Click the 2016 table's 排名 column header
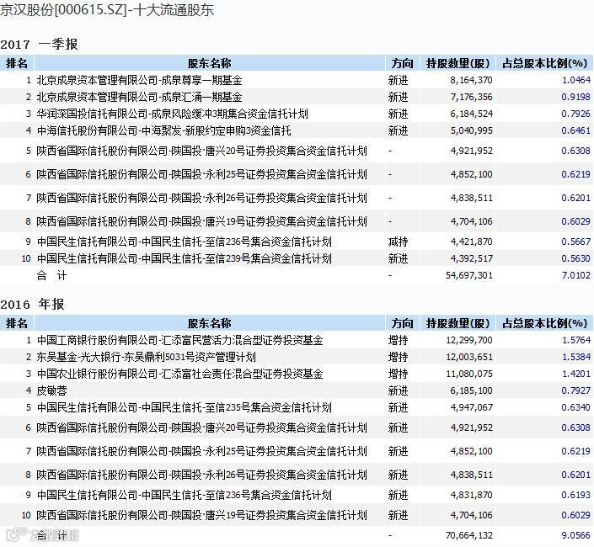594x547 pixels. coord(17,323)
